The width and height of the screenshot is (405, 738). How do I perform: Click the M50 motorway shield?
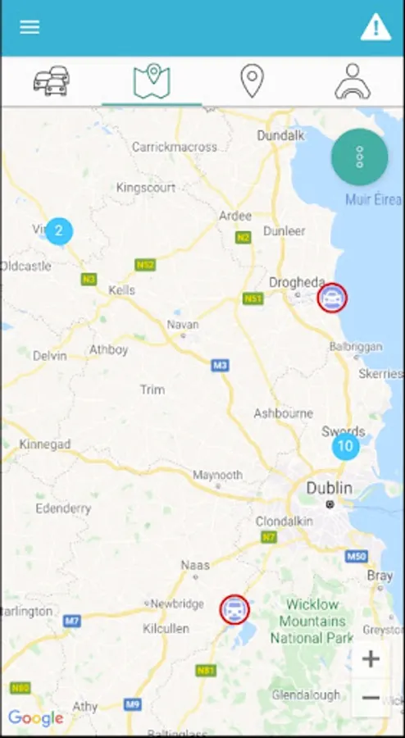356,556
